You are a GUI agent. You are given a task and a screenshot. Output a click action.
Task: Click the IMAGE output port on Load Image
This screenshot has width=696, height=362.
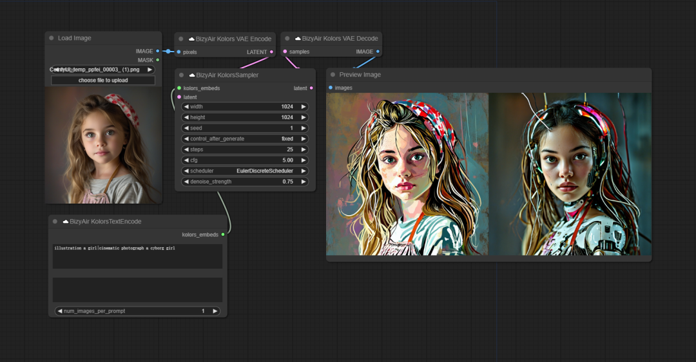pos(158,51)
